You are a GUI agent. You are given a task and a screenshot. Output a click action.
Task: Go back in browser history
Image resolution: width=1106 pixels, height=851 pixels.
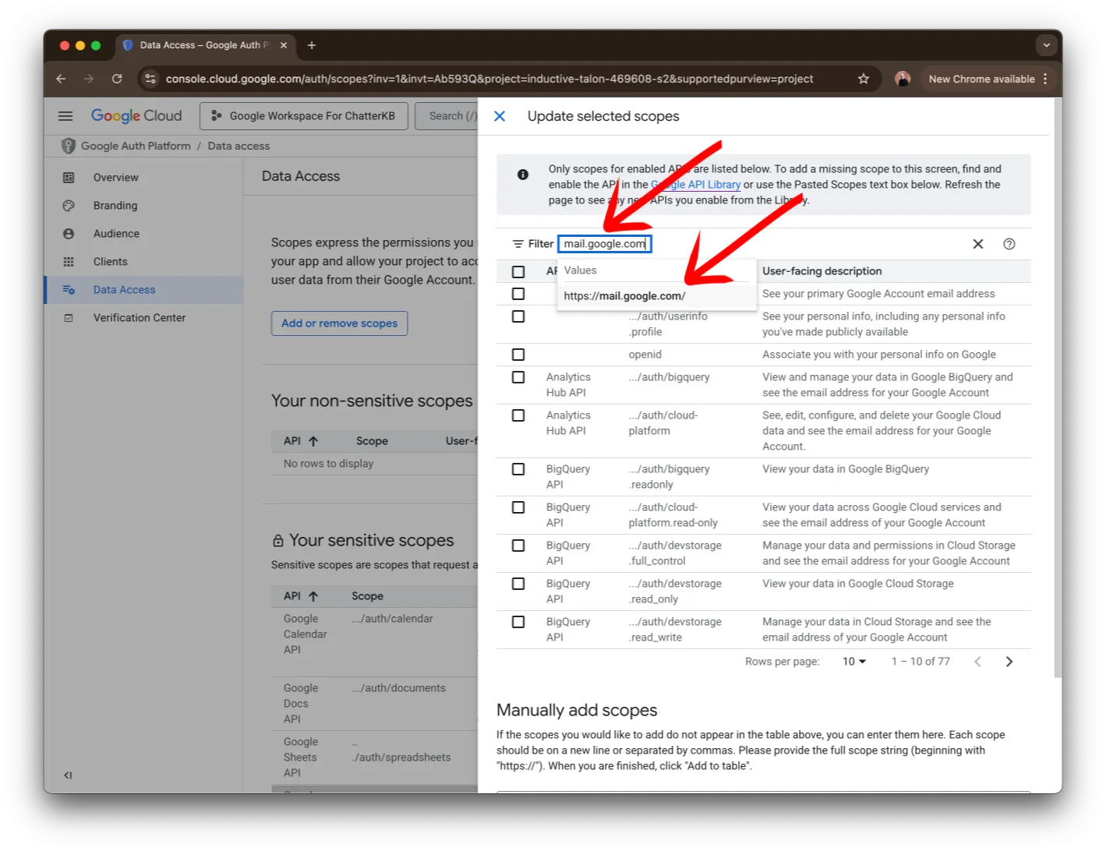pos(61,79)
